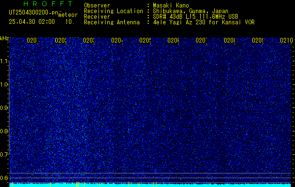Click the 0208 time marker label
This screenshot has width=295, height=187.
click(229, 40)
